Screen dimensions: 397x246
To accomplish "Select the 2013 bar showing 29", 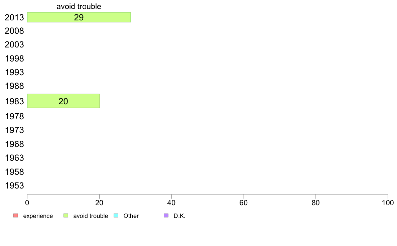I will pos(79,17).
